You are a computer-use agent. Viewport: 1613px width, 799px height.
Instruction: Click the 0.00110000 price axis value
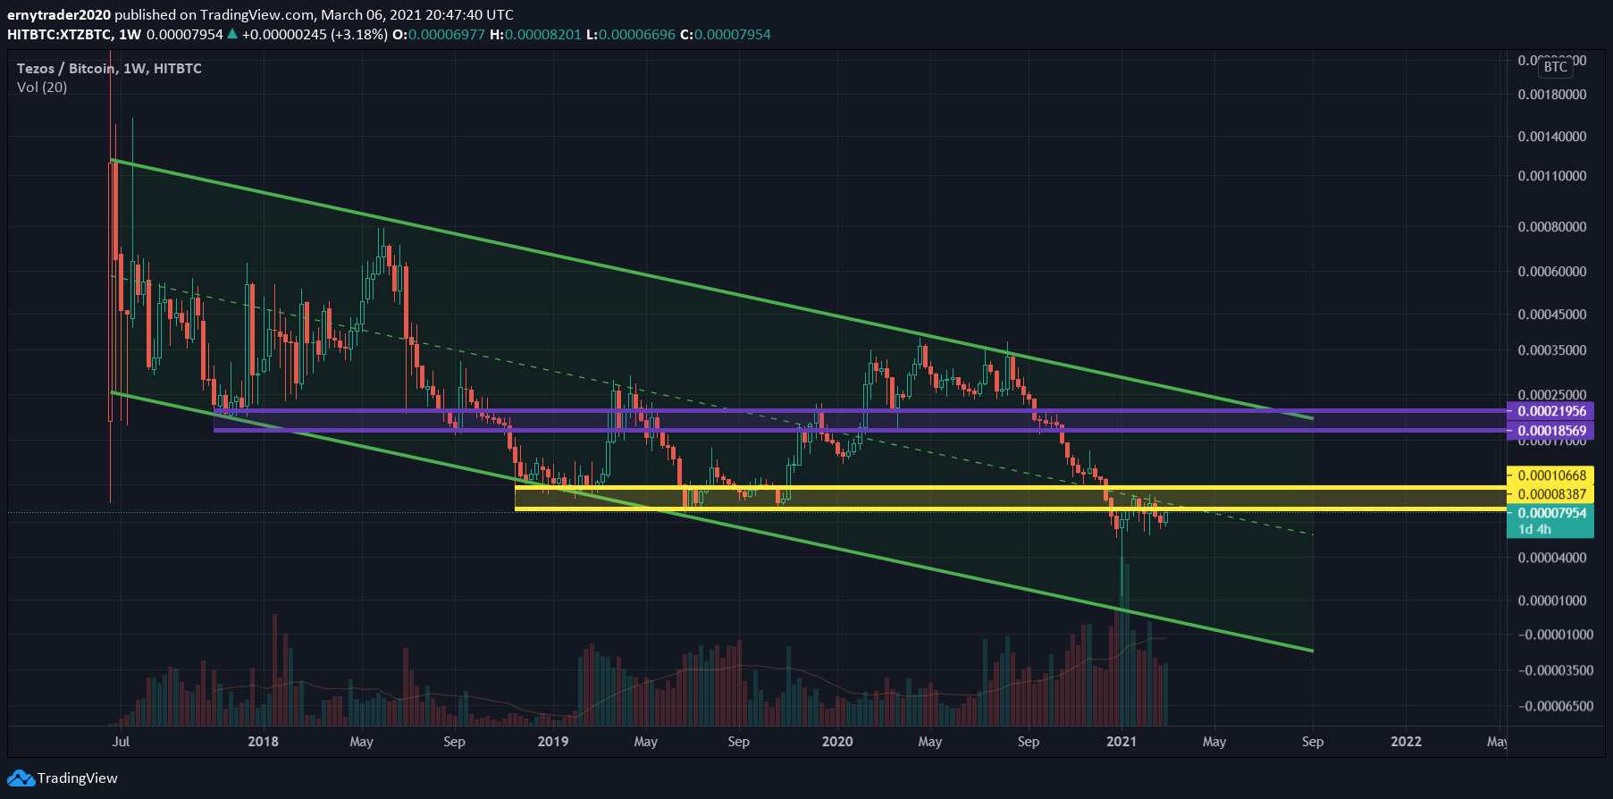(x=1552, y=176)
